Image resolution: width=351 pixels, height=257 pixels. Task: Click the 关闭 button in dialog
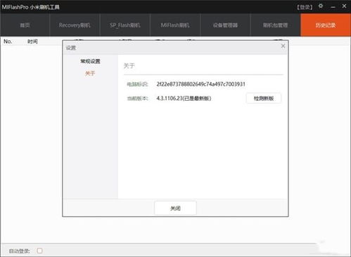click(x=175, y=208)
